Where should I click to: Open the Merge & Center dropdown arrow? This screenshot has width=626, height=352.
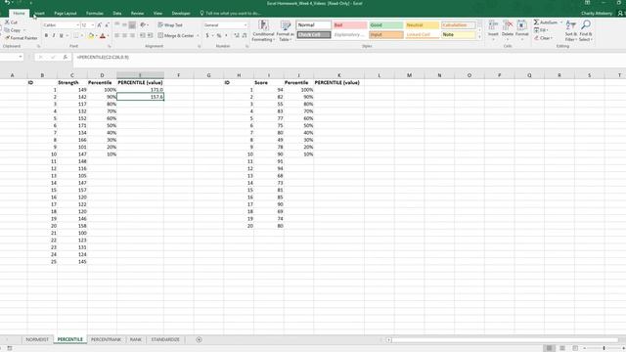point(198,35)
